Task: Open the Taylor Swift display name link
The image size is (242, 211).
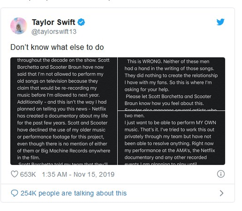Action: pos(53,22)
